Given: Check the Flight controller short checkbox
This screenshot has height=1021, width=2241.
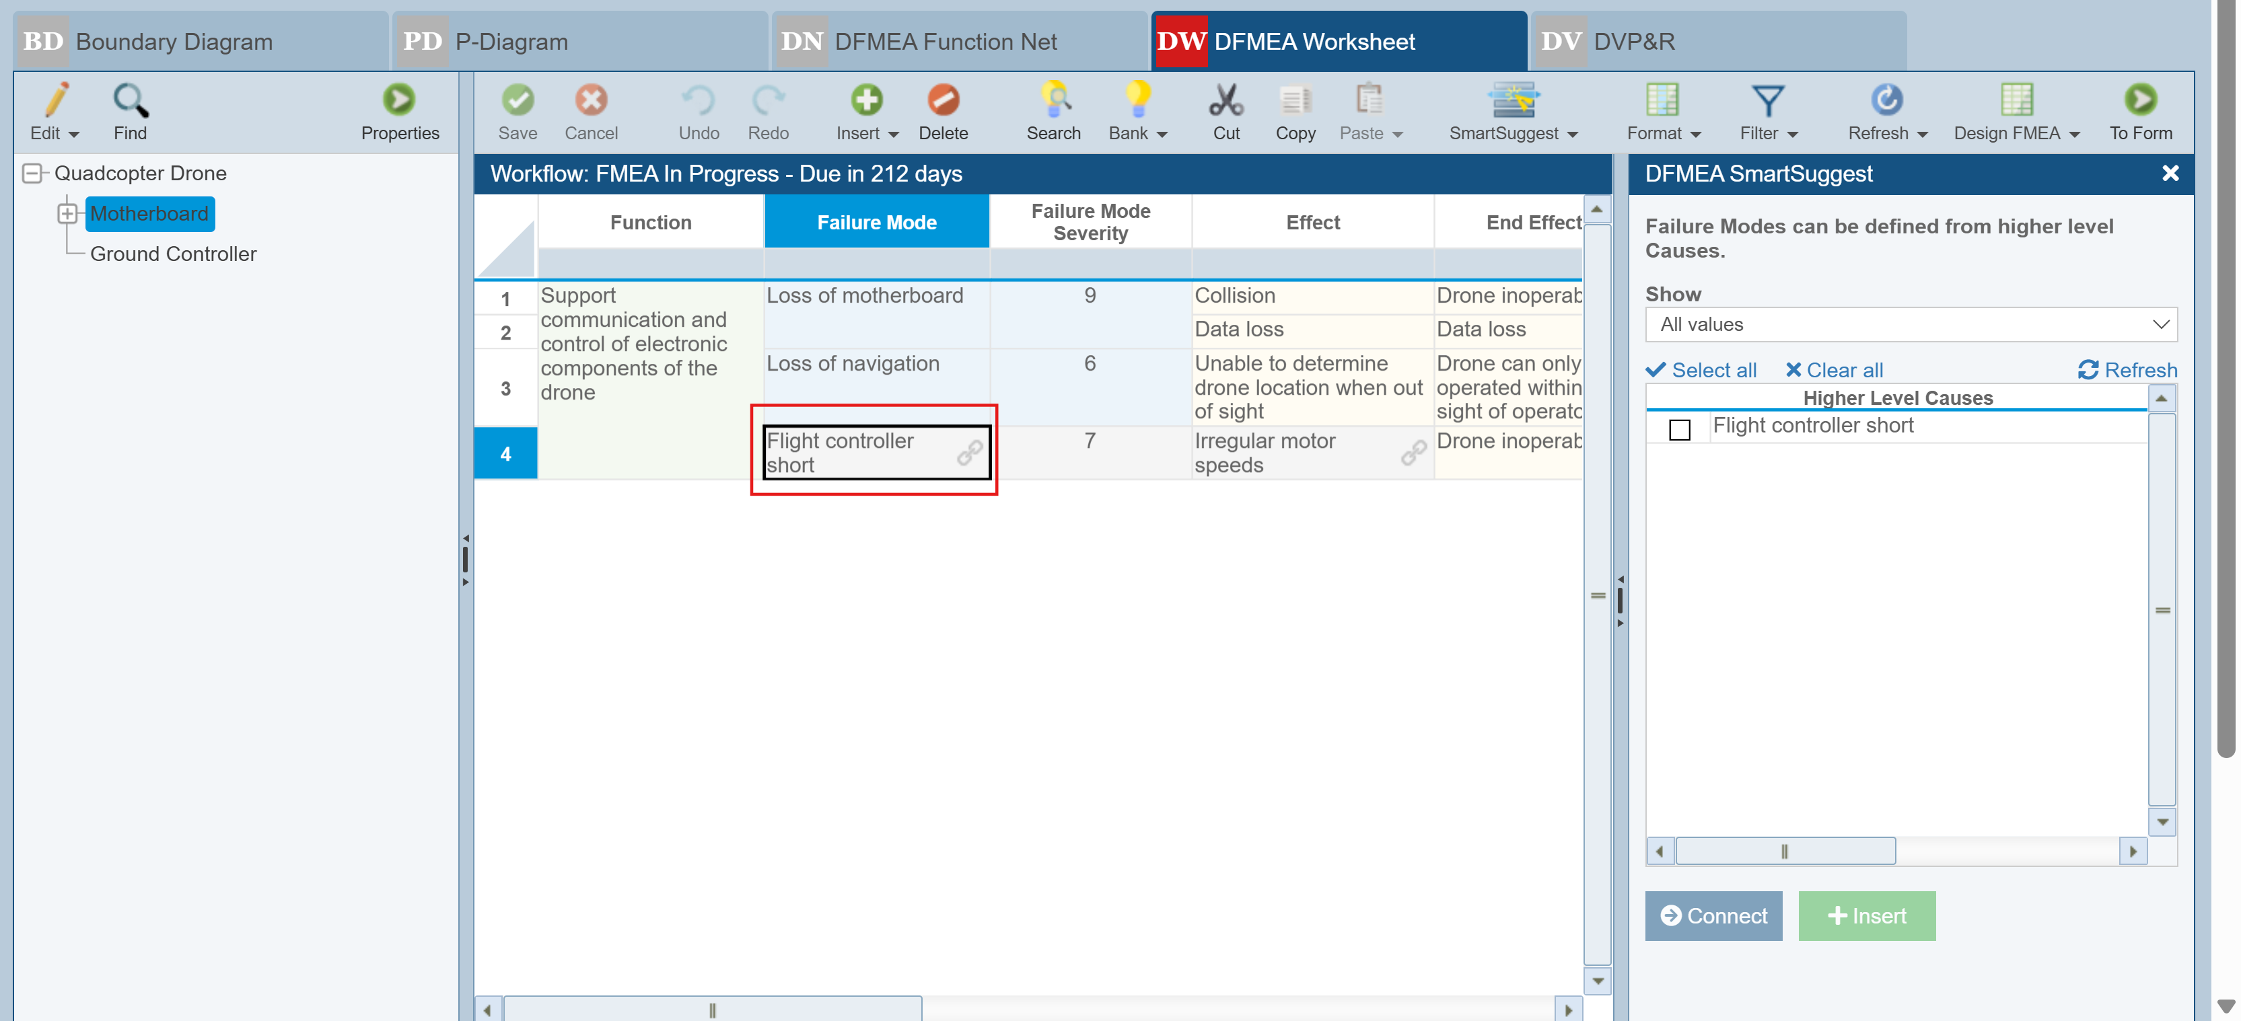Looking at the screenshot, I should tap(1679, 430).
